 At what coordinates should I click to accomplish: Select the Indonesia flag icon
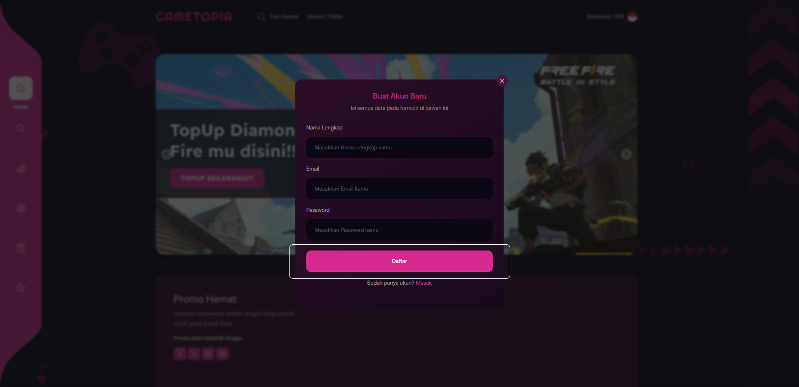[x=632, y=17]
